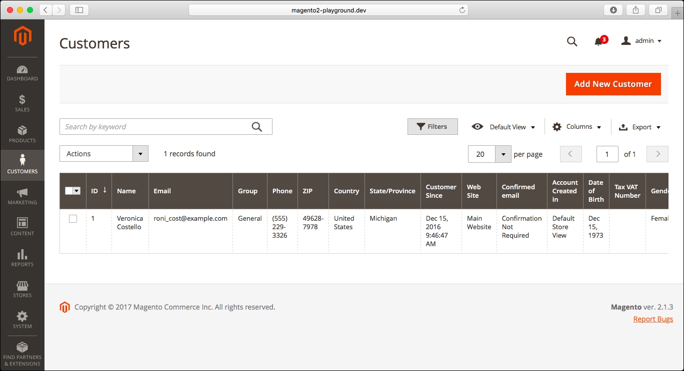
Task: Show Safari downloads
Action: tap(613, 10)
